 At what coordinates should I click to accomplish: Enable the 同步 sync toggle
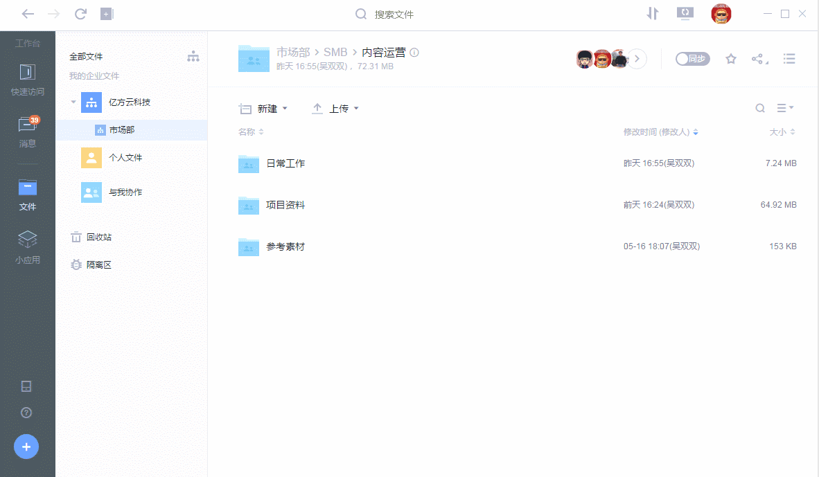(692, 59)
